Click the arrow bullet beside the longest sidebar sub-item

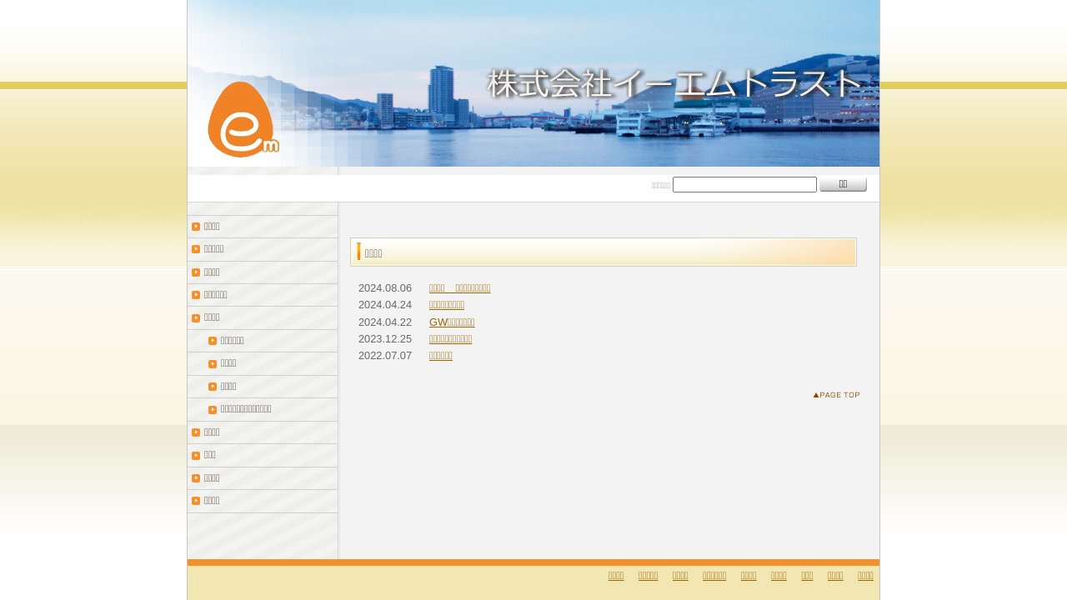click(213, 409)
